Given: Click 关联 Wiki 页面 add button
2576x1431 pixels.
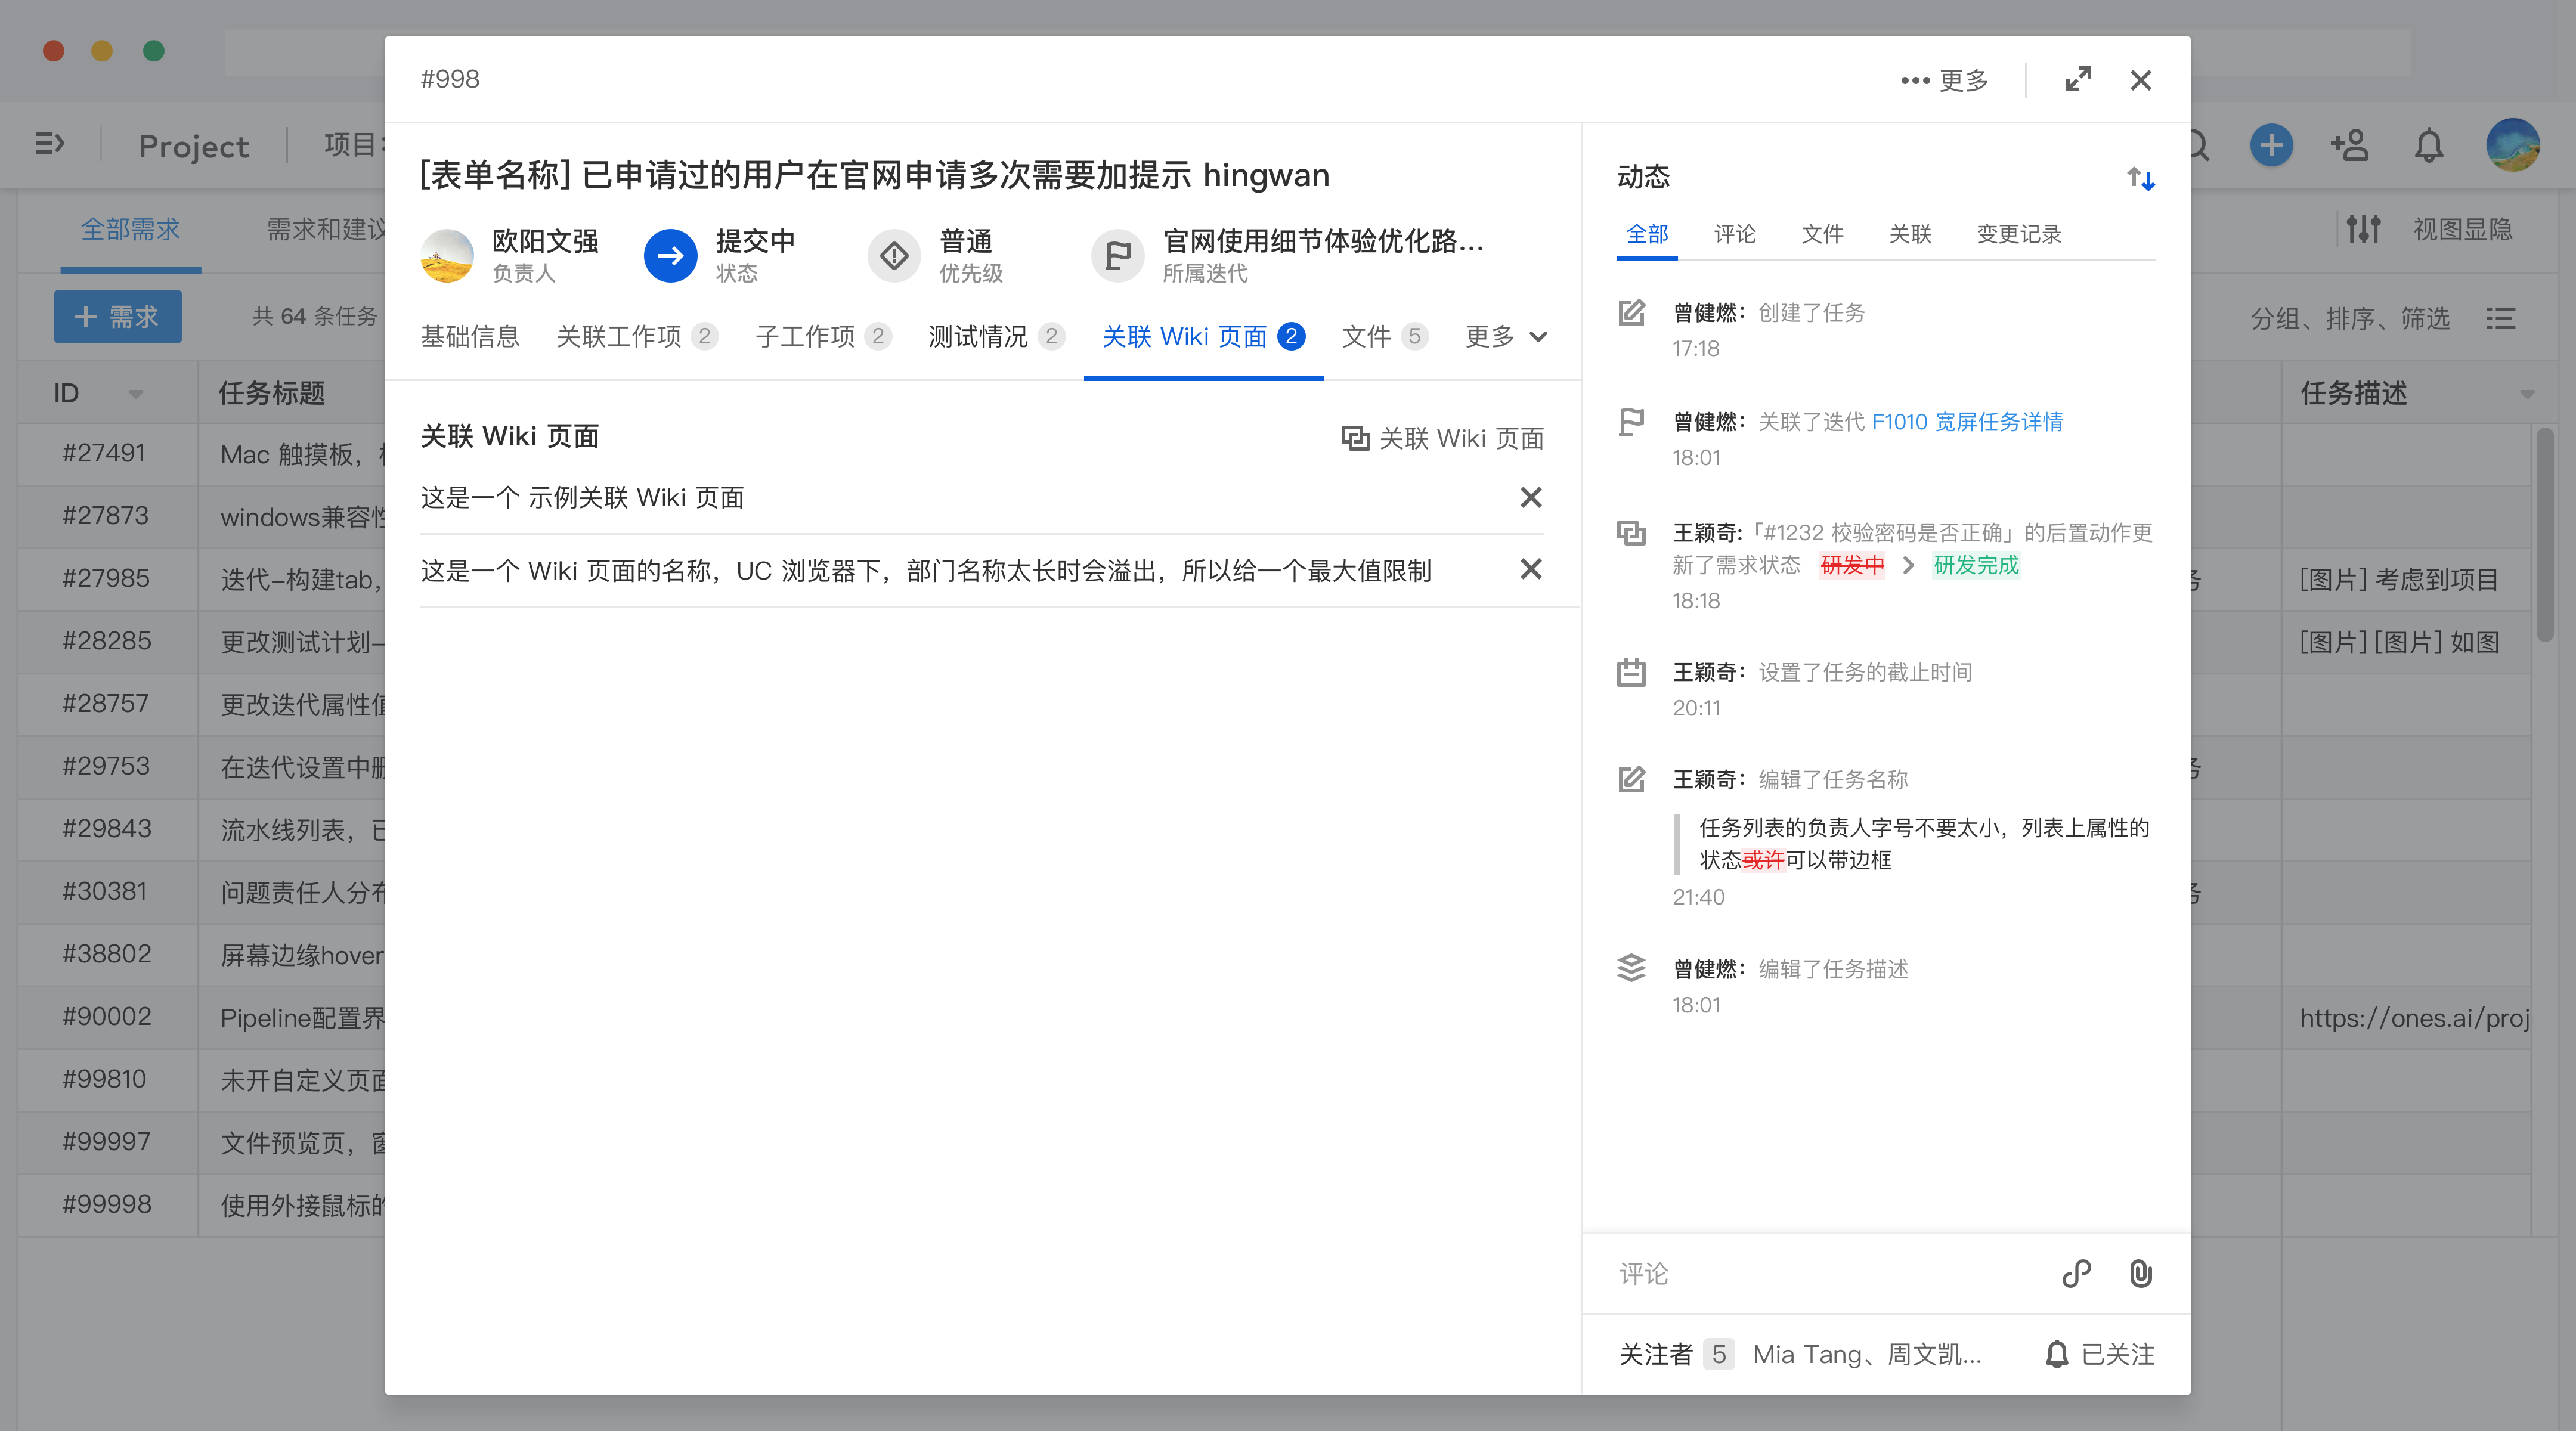Looking at the screenshot, I should click(x=1442, y=438).
